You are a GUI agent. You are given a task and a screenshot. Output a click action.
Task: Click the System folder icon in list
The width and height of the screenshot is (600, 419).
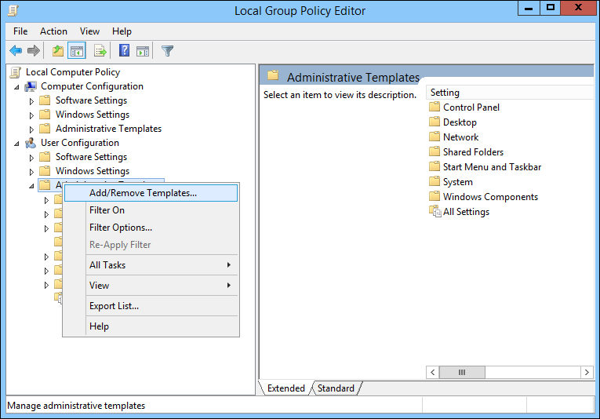tap(435, 181)
